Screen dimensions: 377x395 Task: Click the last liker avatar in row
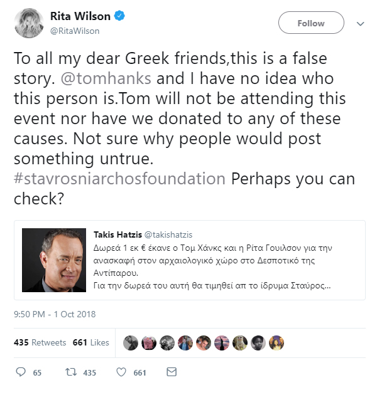coord(276,343)
